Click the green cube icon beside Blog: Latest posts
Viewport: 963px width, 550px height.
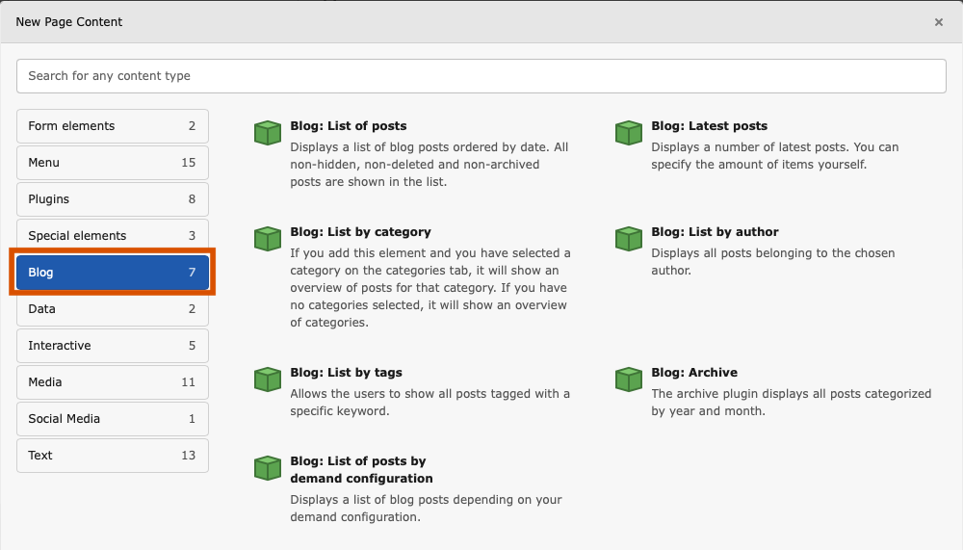pyautogui.click(x=629, y=133)
